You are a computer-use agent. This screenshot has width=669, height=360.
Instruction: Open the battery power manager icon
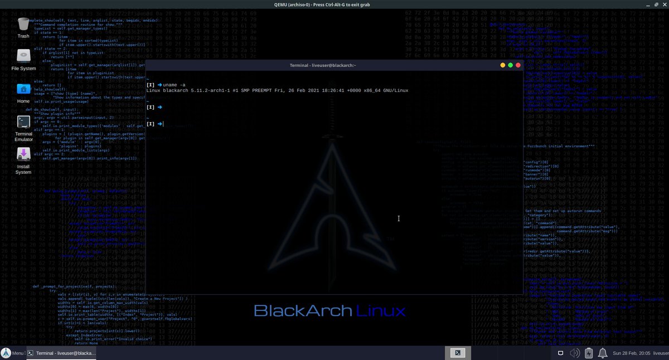point(589,353)
